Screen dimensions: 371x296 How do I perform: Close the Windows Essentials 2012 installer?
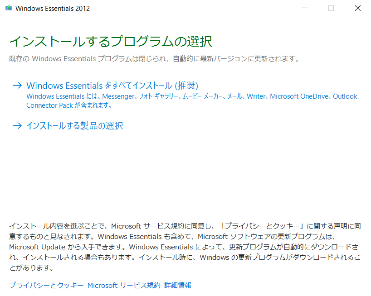click(357, 8)
